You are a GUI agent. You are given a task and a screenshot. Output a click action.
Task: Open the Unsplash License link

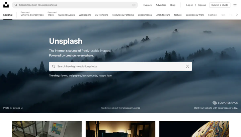(131, 108)
